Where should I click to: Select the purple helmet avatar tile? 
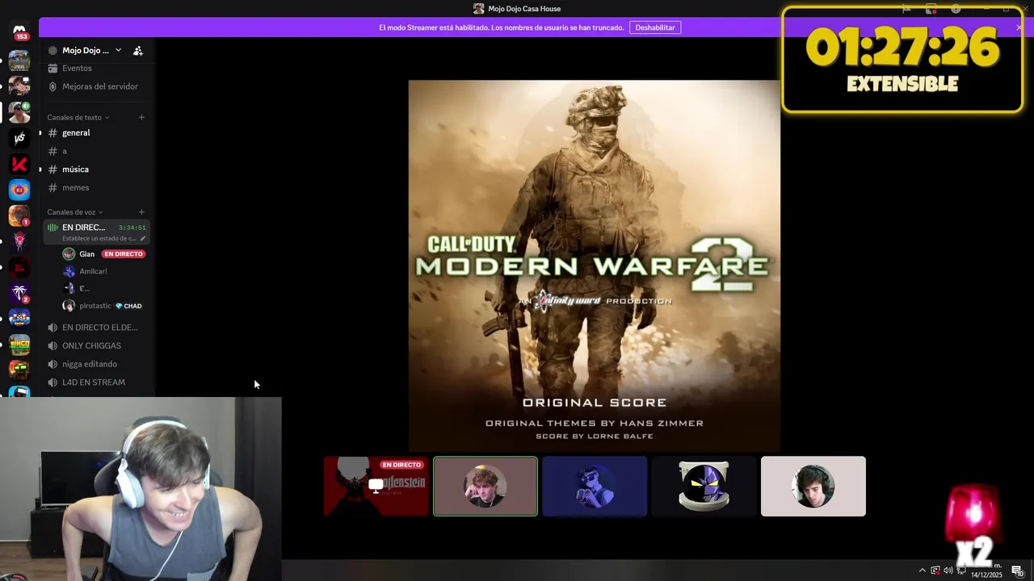[704, 486]
